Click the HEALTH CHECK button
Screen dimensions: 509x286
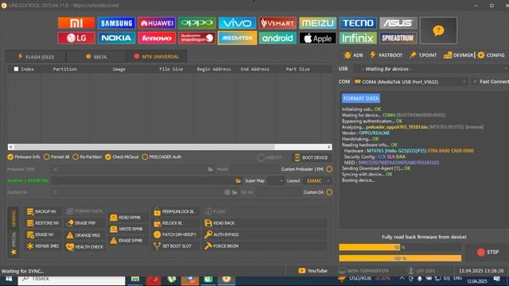(x=84, y=246)
